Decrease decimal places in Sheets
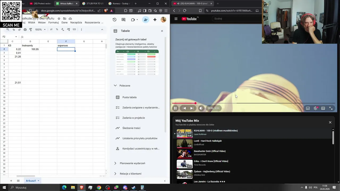 [63, 29]
